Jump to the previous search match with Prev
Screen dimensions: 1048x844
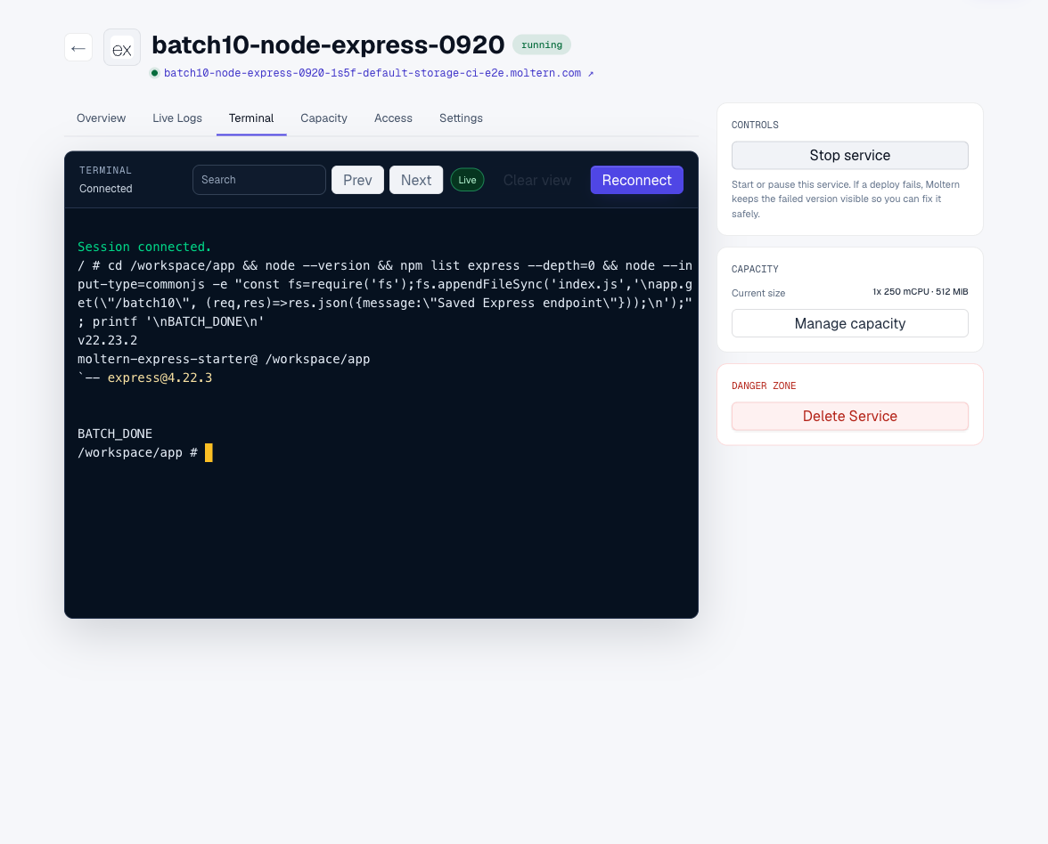[357, 180]
